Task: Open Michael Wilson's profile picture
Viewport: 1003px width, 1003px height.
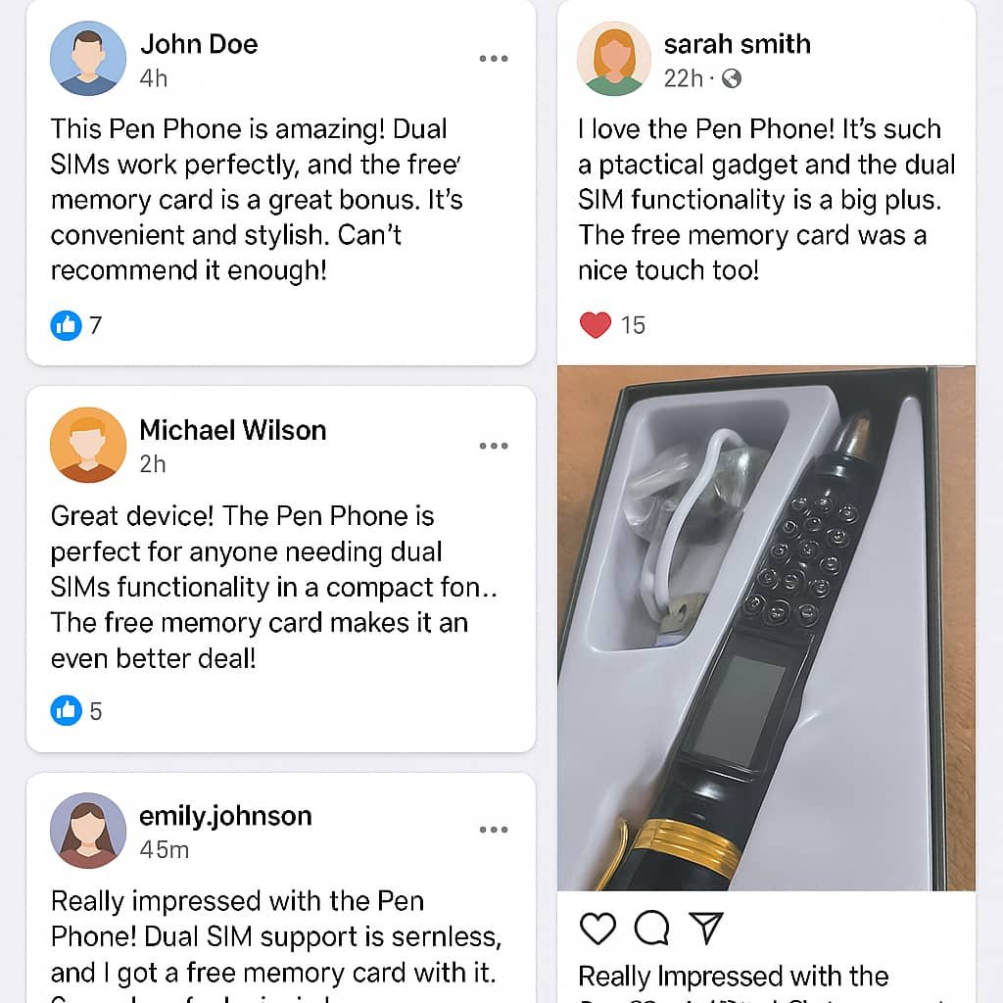Action: (x=87, y=445)
